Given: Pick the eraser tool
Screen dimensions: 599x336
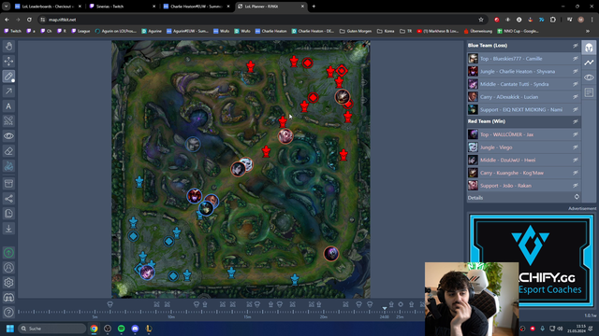Looking at the screenshot, I should tap(8, 151).
